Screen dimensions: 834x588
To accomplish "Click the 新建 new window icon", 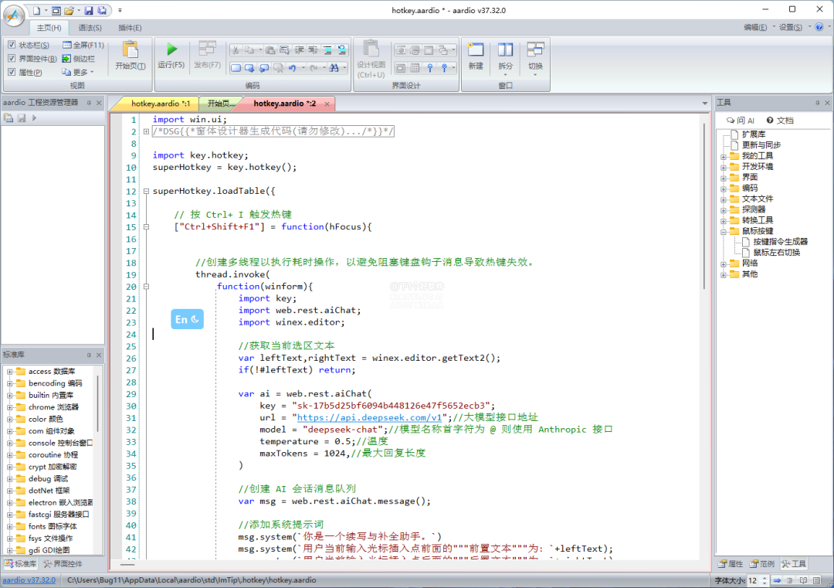I will pos(476,50).
